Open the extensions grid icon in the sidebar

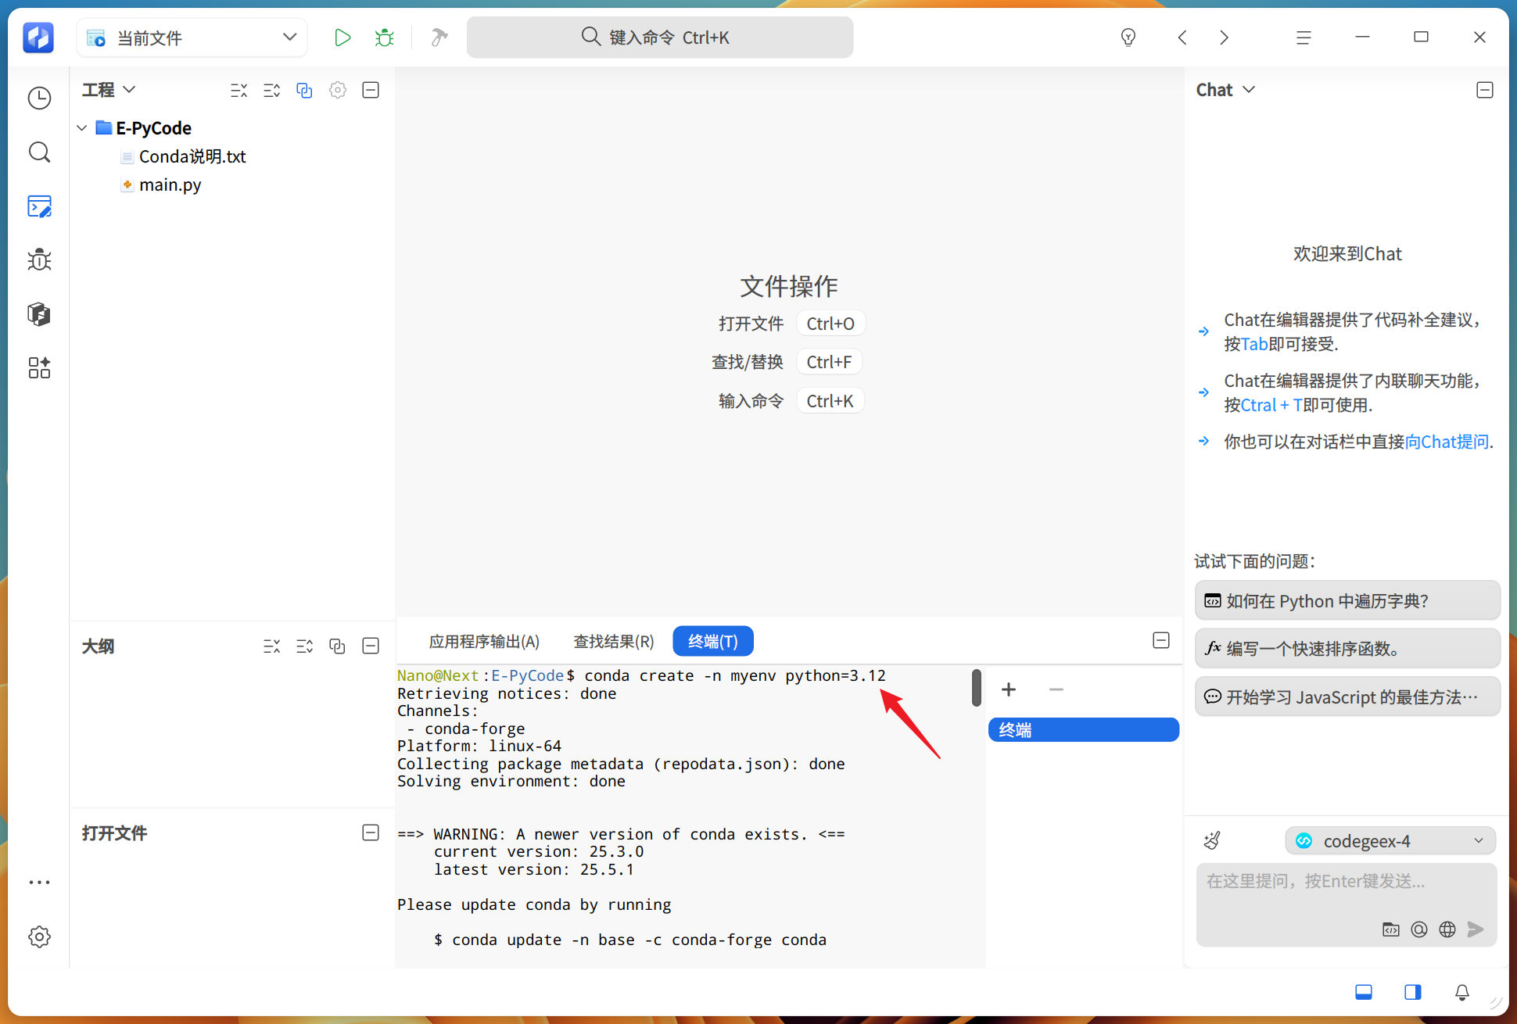(x=39, y=367)
